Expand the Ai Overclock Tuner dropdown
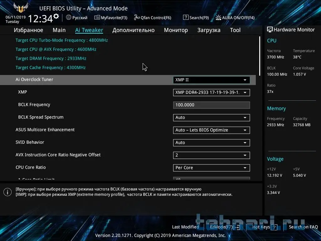 [212, 80]
